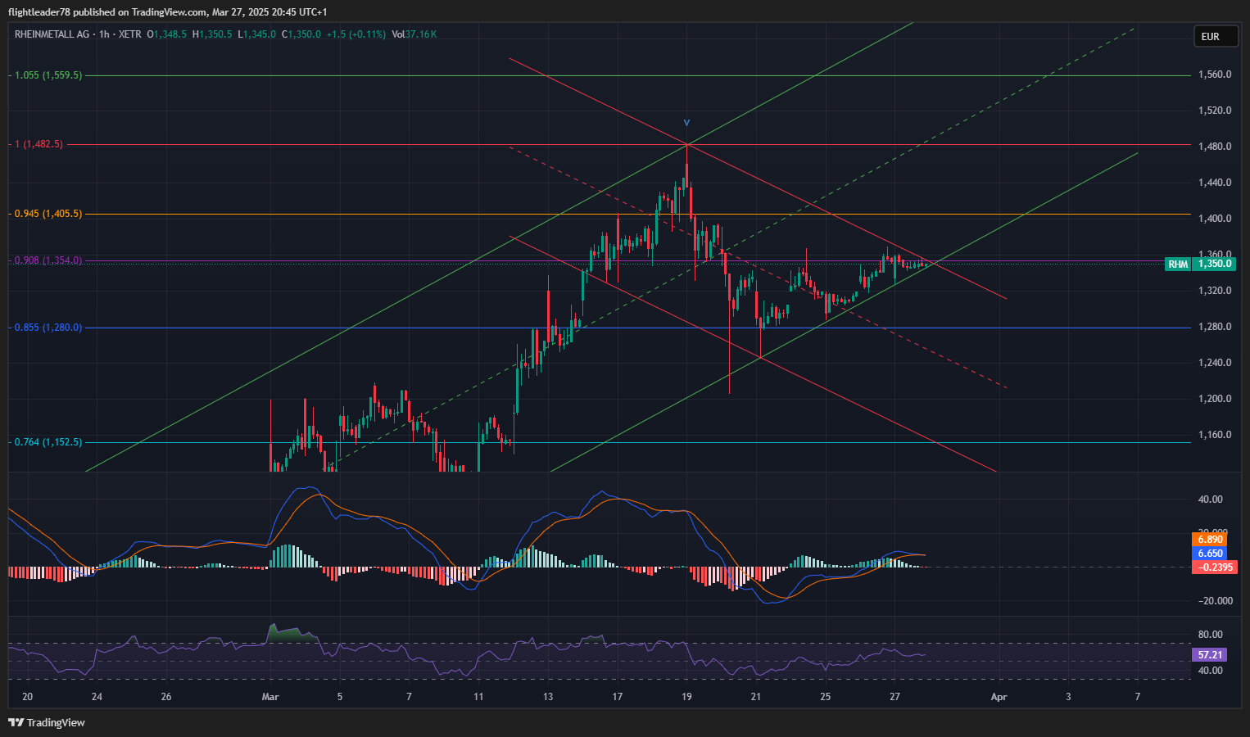Screen dimensions: 1250x737
Task: Click 1,520.0 on the price axis
Action: pyautogui.click(x=1215, y=111)
